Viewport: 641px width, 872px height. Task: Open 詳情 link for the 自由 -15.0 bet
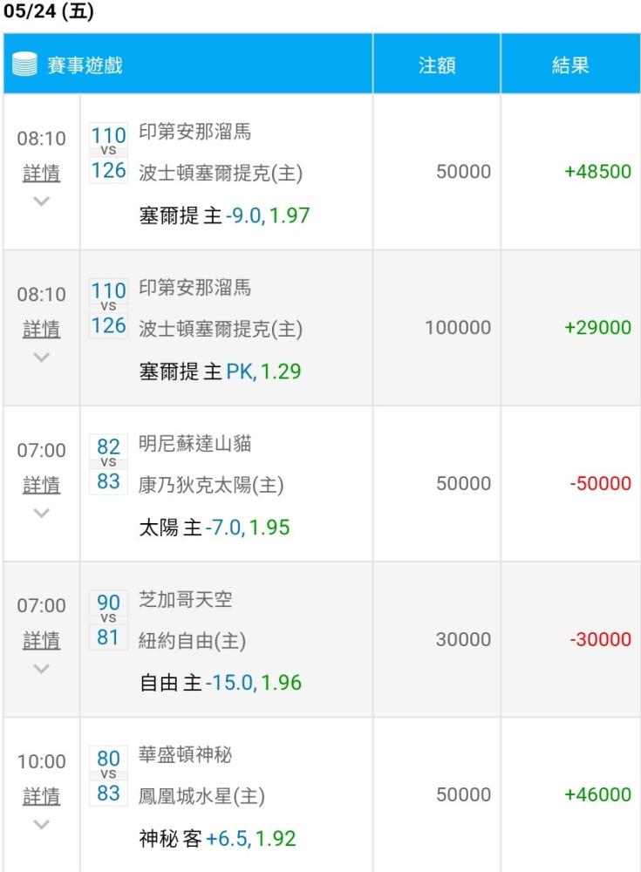coord(42,640)
